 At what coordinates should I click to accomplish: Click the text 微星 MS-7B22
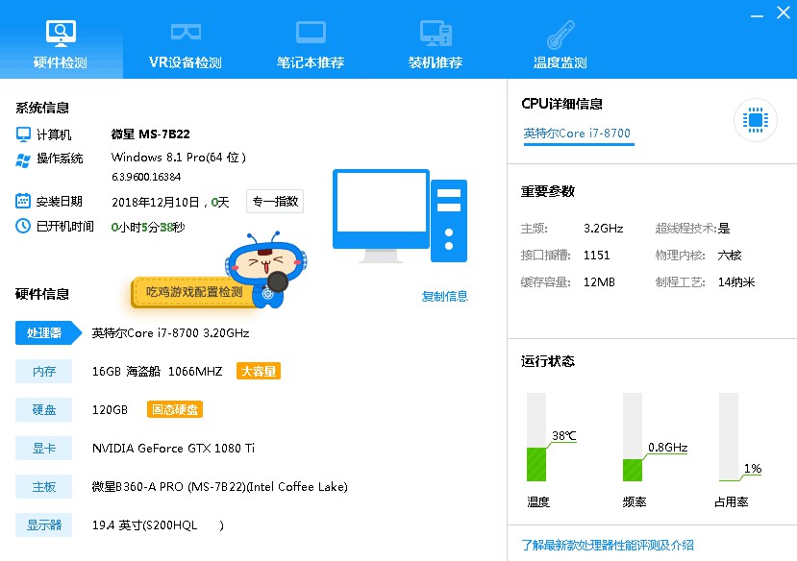pyautogui.click(x=150, y=134)
